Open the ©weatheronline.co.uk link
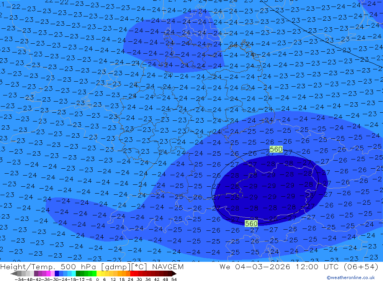 (351, 277)
